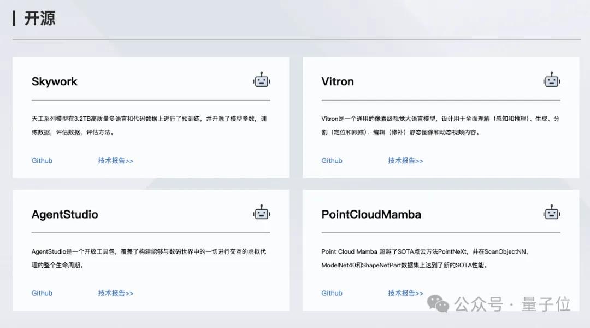Click the robot icon on the PointCloudMamba card
Image resolution: width=590 pixels, height=328 pixels.
[551, 213]
